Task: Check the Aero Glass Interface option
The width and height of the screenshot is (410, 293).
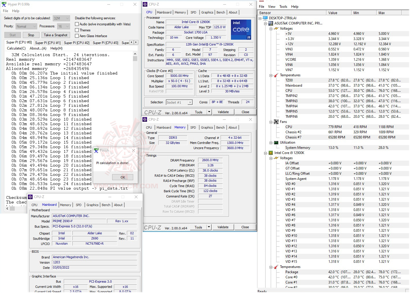Action: coord(77,36)
